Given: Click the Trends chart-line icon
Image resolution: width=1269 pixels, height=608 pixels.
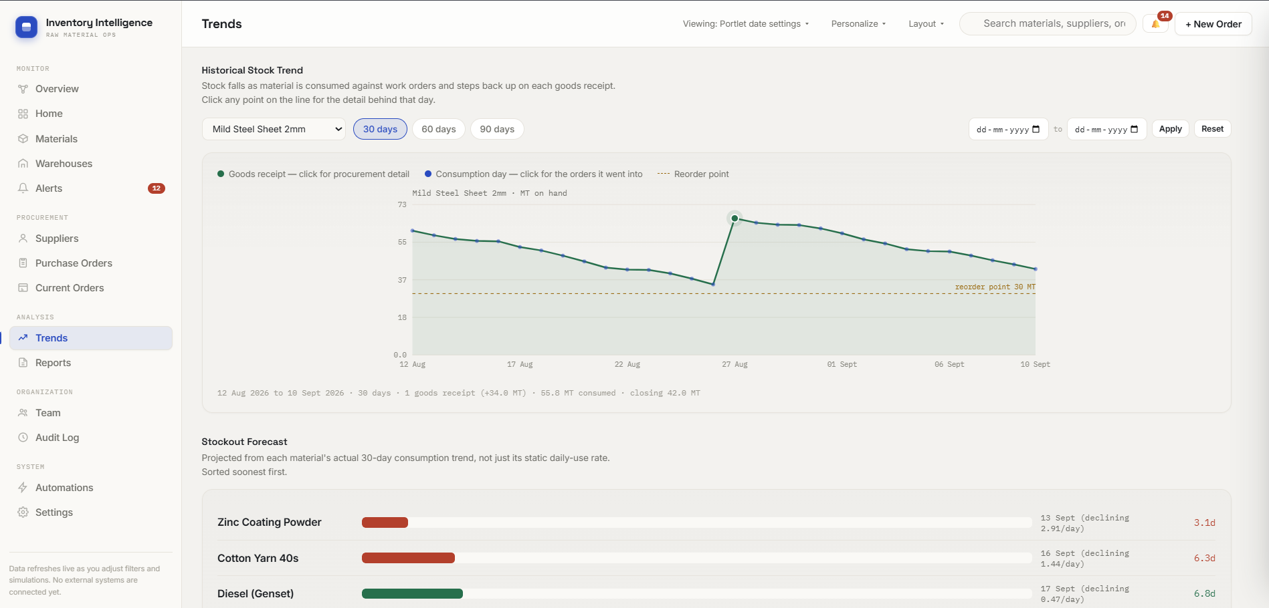Looking at the screenshot, I should pos(23,338).
